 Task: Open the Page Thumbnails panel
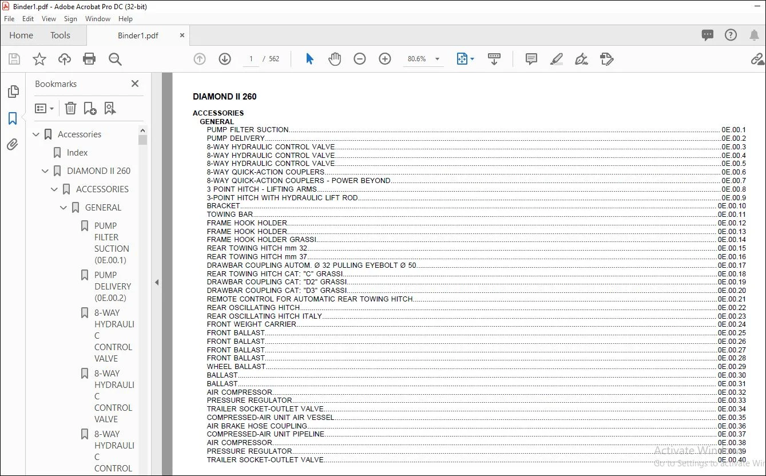(13, 92)
